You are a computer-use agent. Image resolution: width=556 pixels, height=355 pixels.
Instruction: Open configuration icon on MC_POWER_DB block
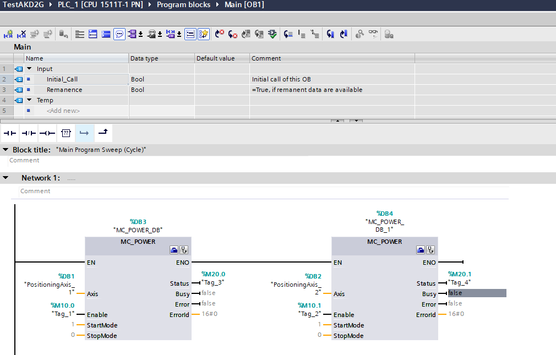pos(174,250)
